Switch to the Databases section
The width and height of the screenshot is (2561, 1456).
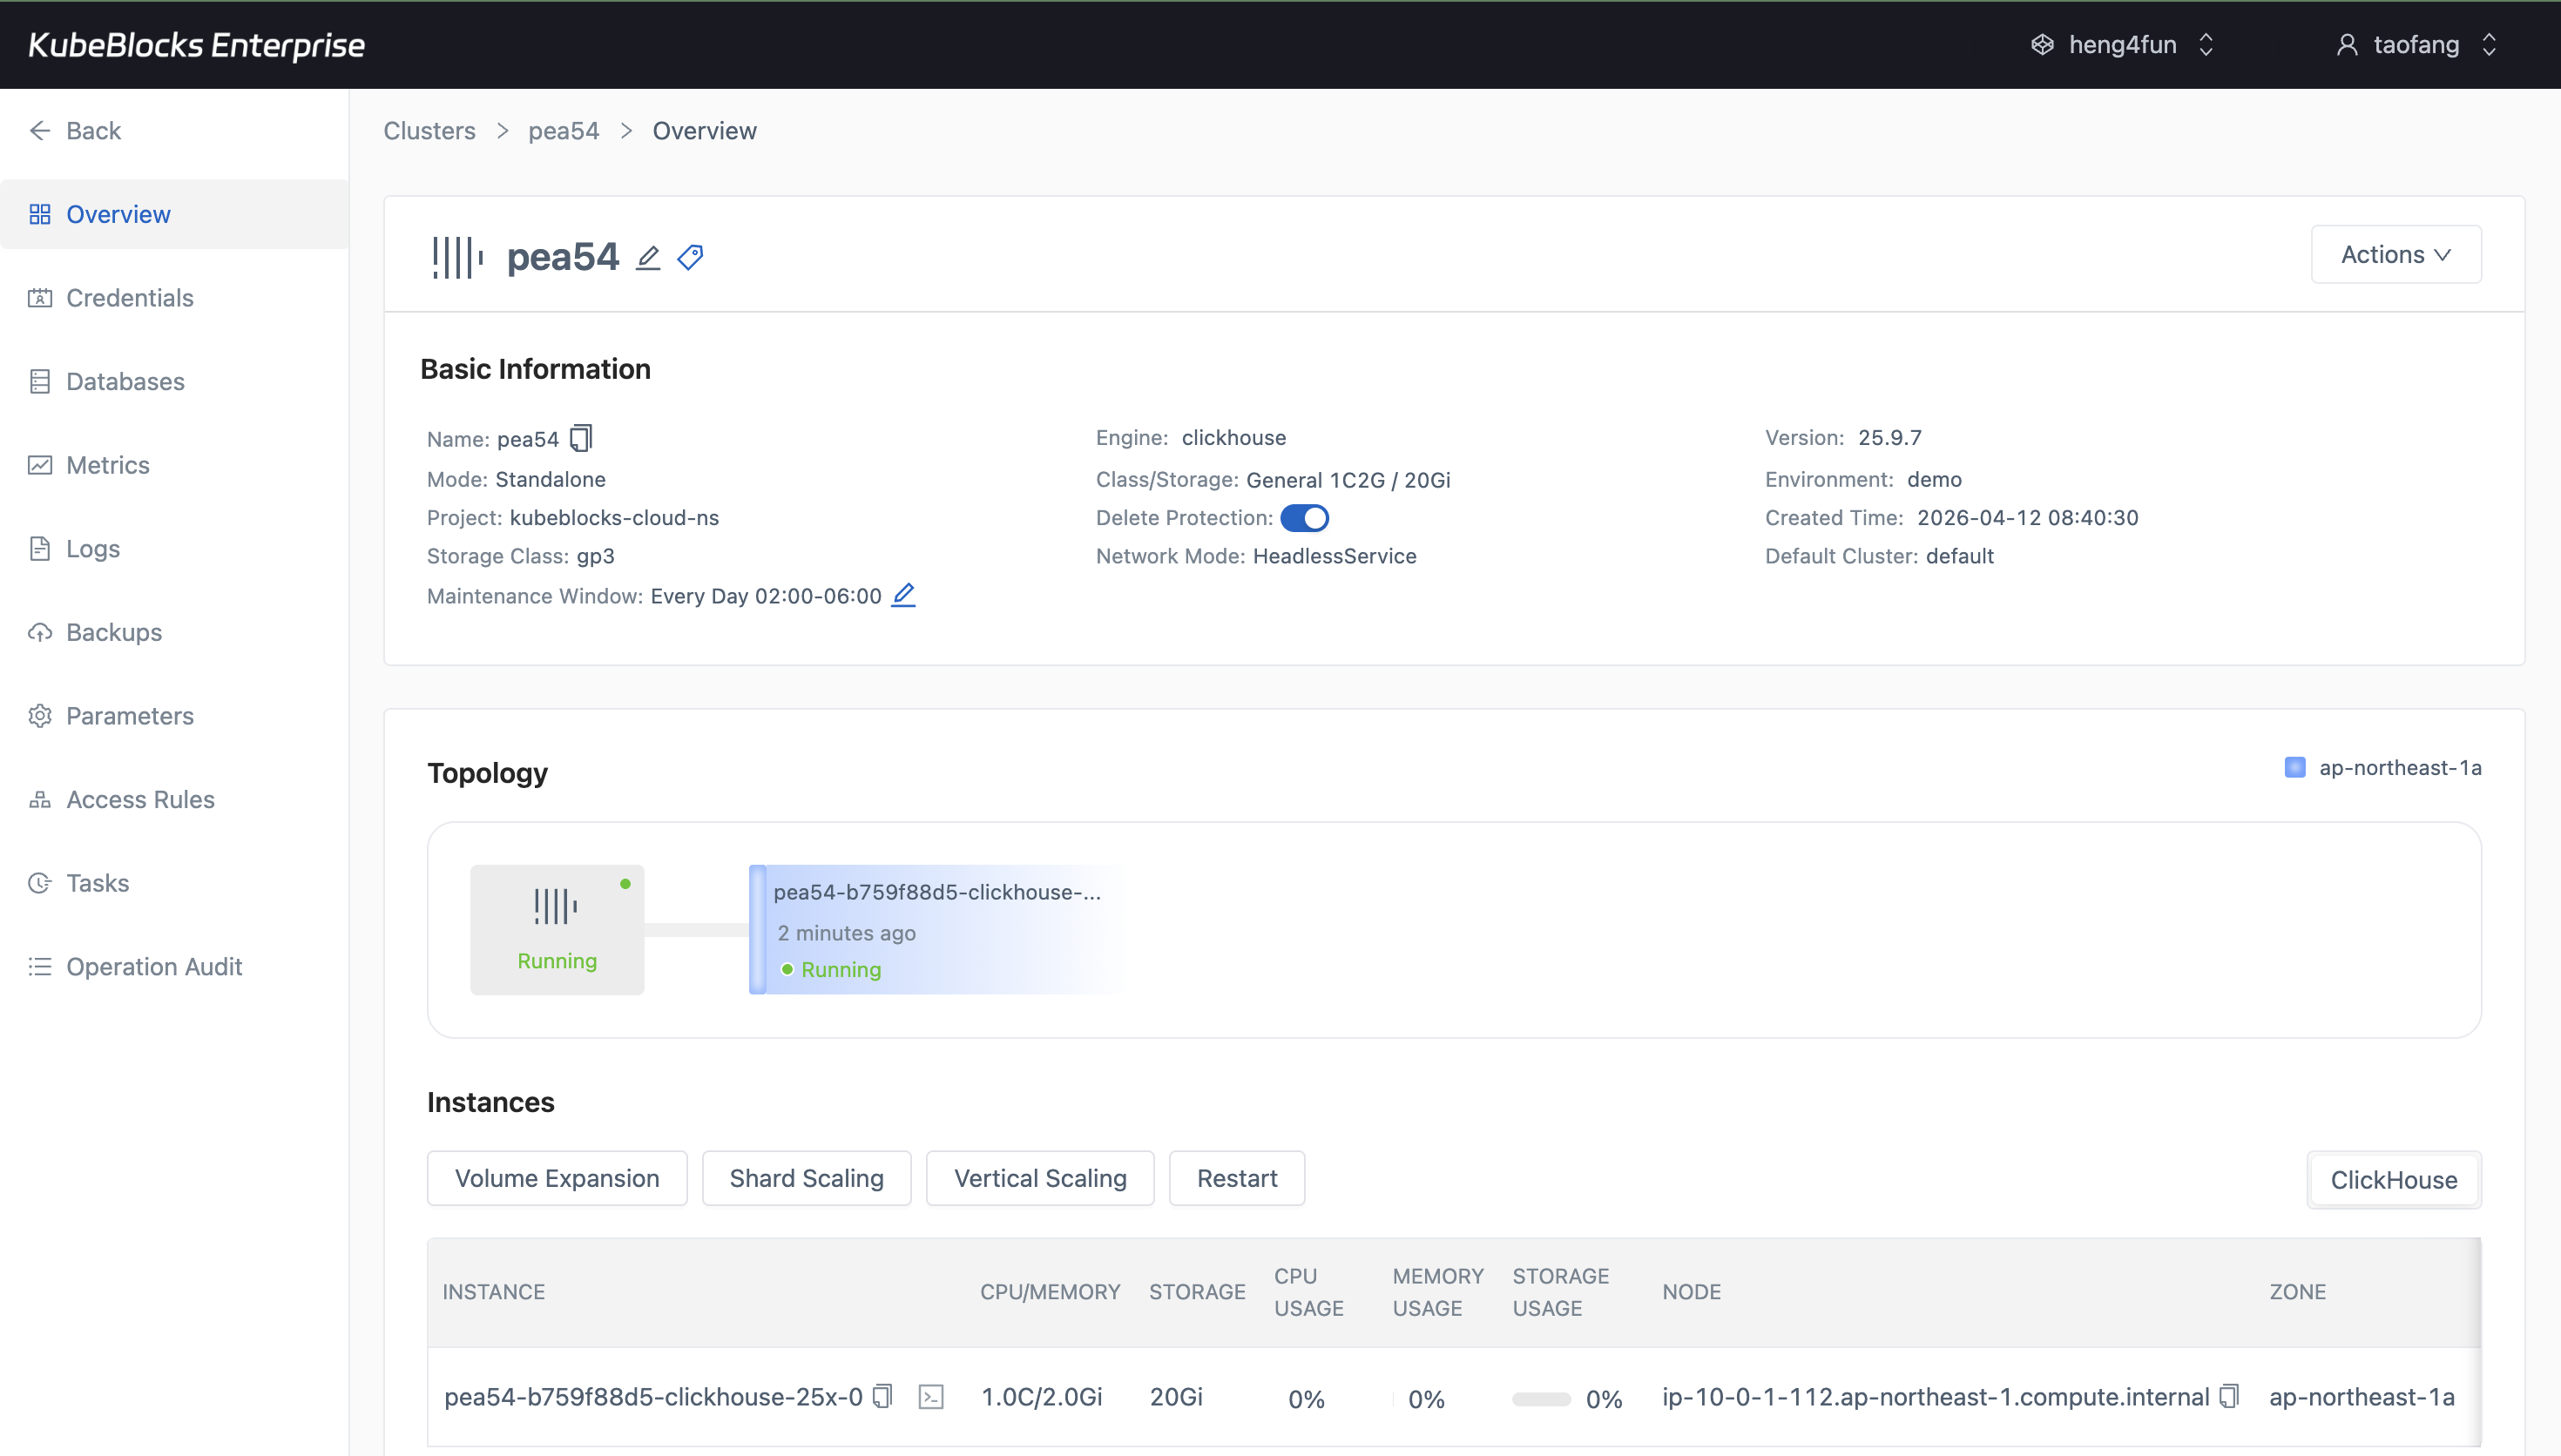pos(125,381)
